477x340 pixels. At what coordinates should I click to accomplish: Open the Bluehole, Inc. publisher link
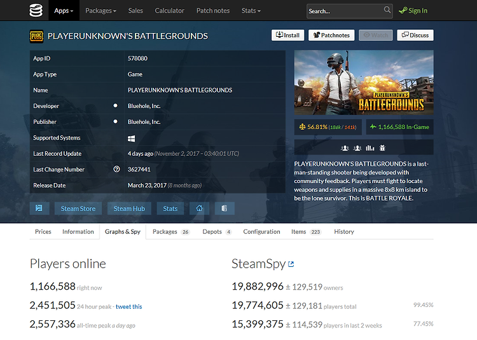pos(144,121)
